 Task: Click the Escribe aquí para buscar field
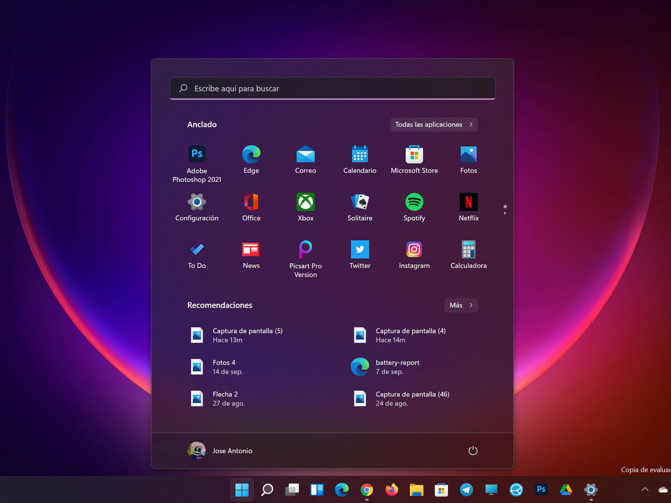tap(332, 88)
